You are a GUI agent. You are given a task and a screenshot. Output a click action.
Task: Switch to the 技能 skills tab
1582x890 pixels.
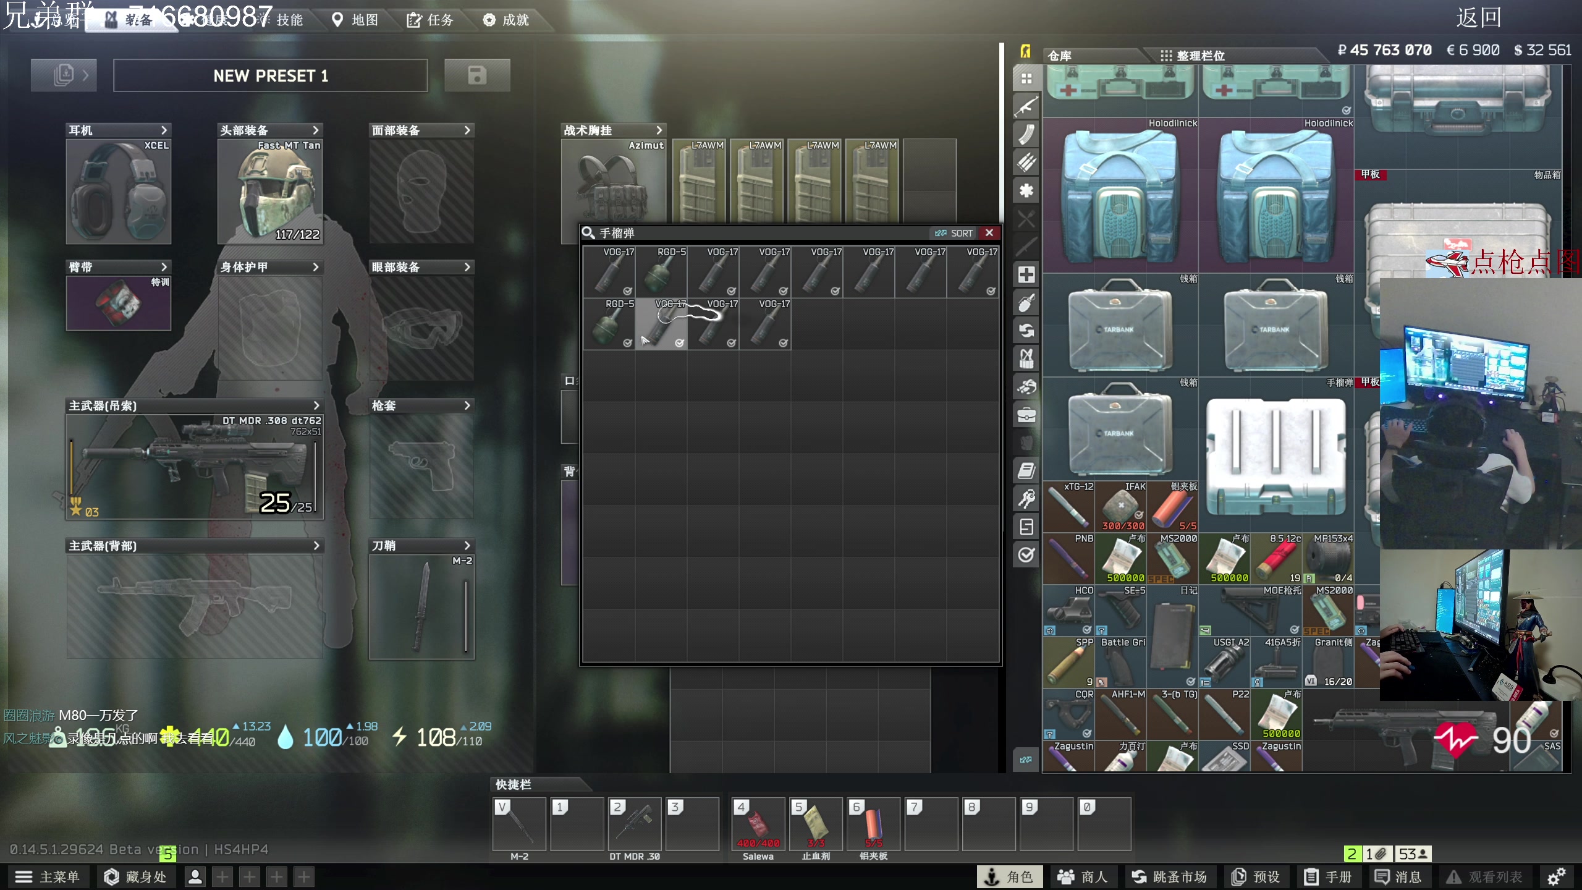[289, 20]
